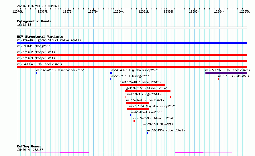Select the nsv5527804 (ByrskaBishop2022) label
The image size is (255, 156).
(x=152, y=106)
